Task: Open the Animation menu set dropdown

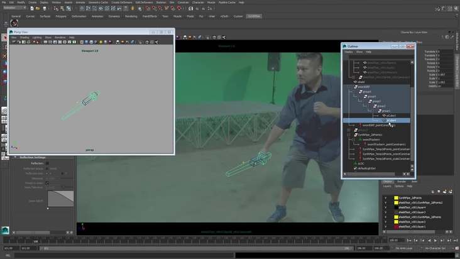Action: (14, 8)
